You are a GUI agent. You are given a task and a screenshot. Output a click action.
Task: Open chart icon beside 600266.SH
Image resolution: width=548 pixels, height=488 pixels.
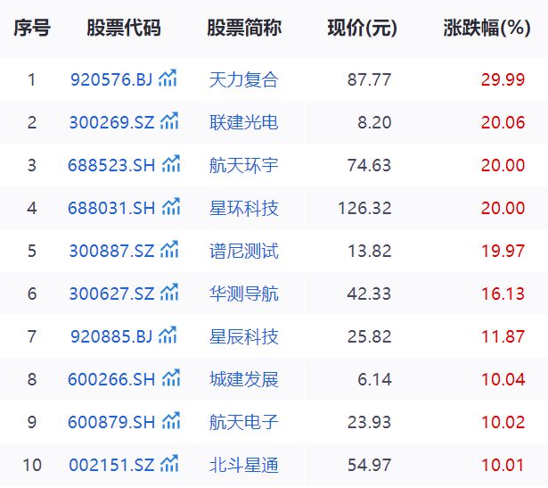click(x=171, y=377)
